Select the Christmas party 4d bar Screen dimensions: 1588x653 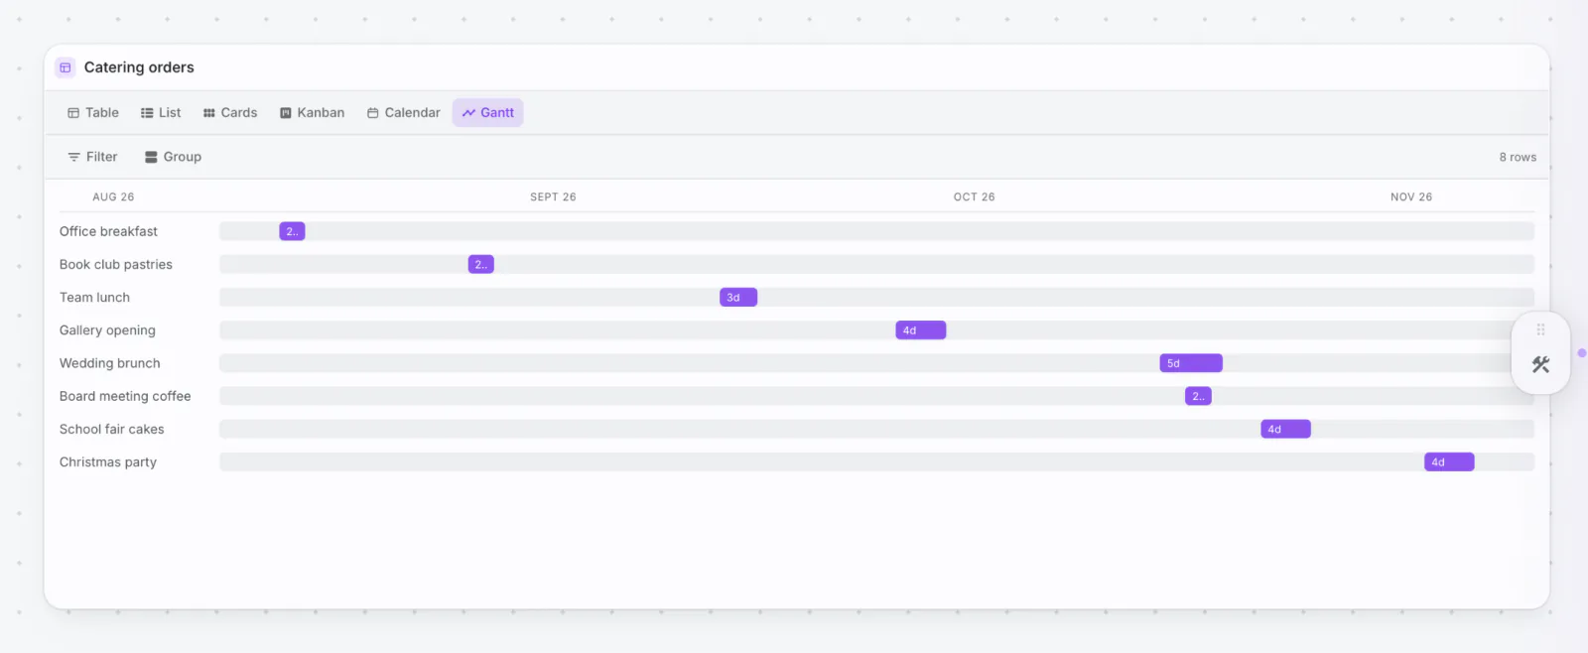click(1449, 461)
